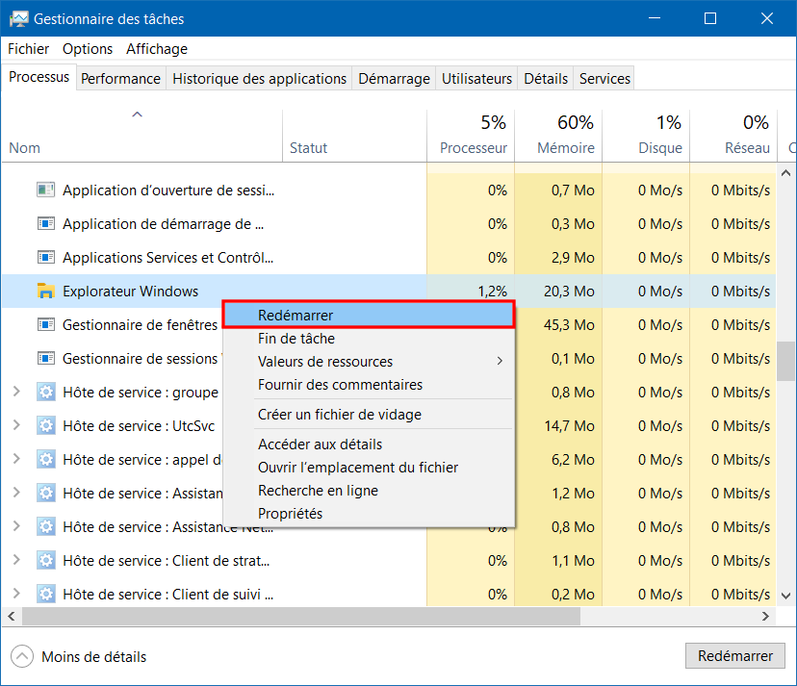Collapse details with the Moins de détails arrow icon

pos(22,656)
